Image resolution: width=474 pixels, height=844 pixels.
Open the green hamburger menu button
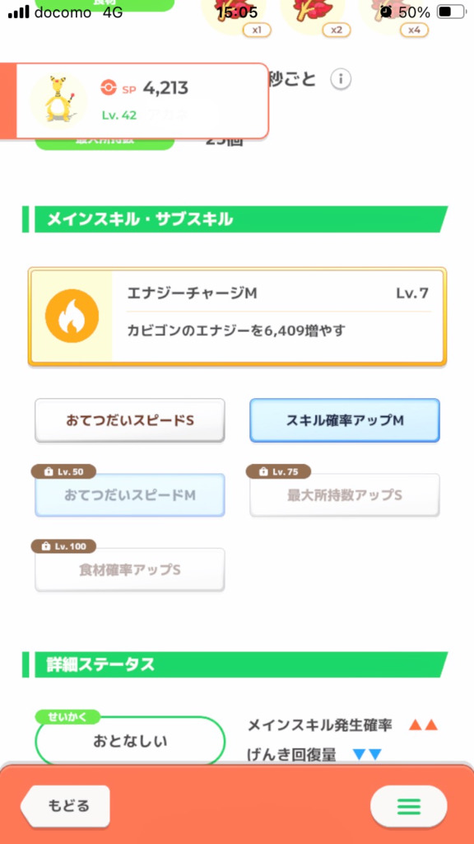[408, 806]
